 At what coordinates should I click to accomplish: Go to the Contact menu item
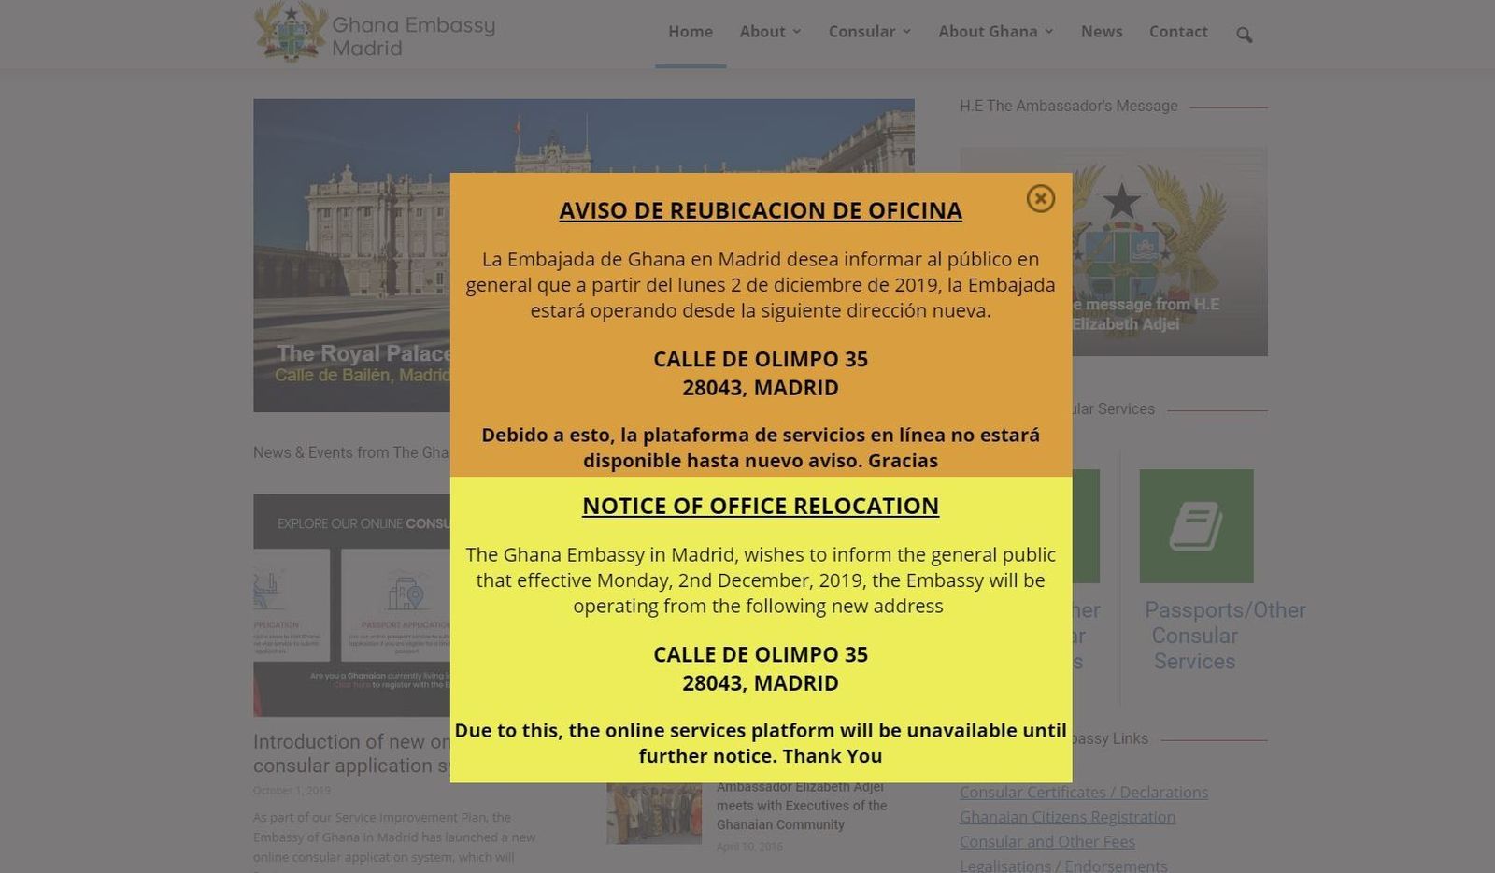point(1178,31)
